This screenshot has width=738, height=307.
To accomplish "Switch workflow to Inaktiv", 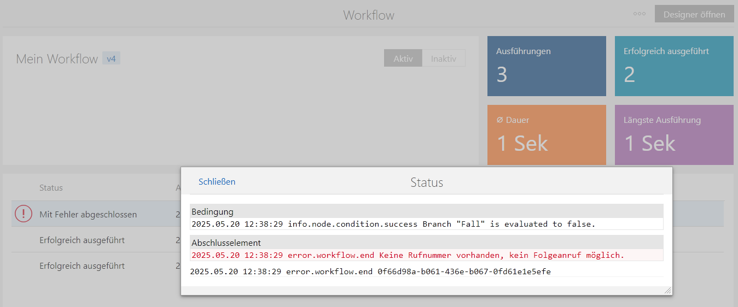I will (443, 58).
